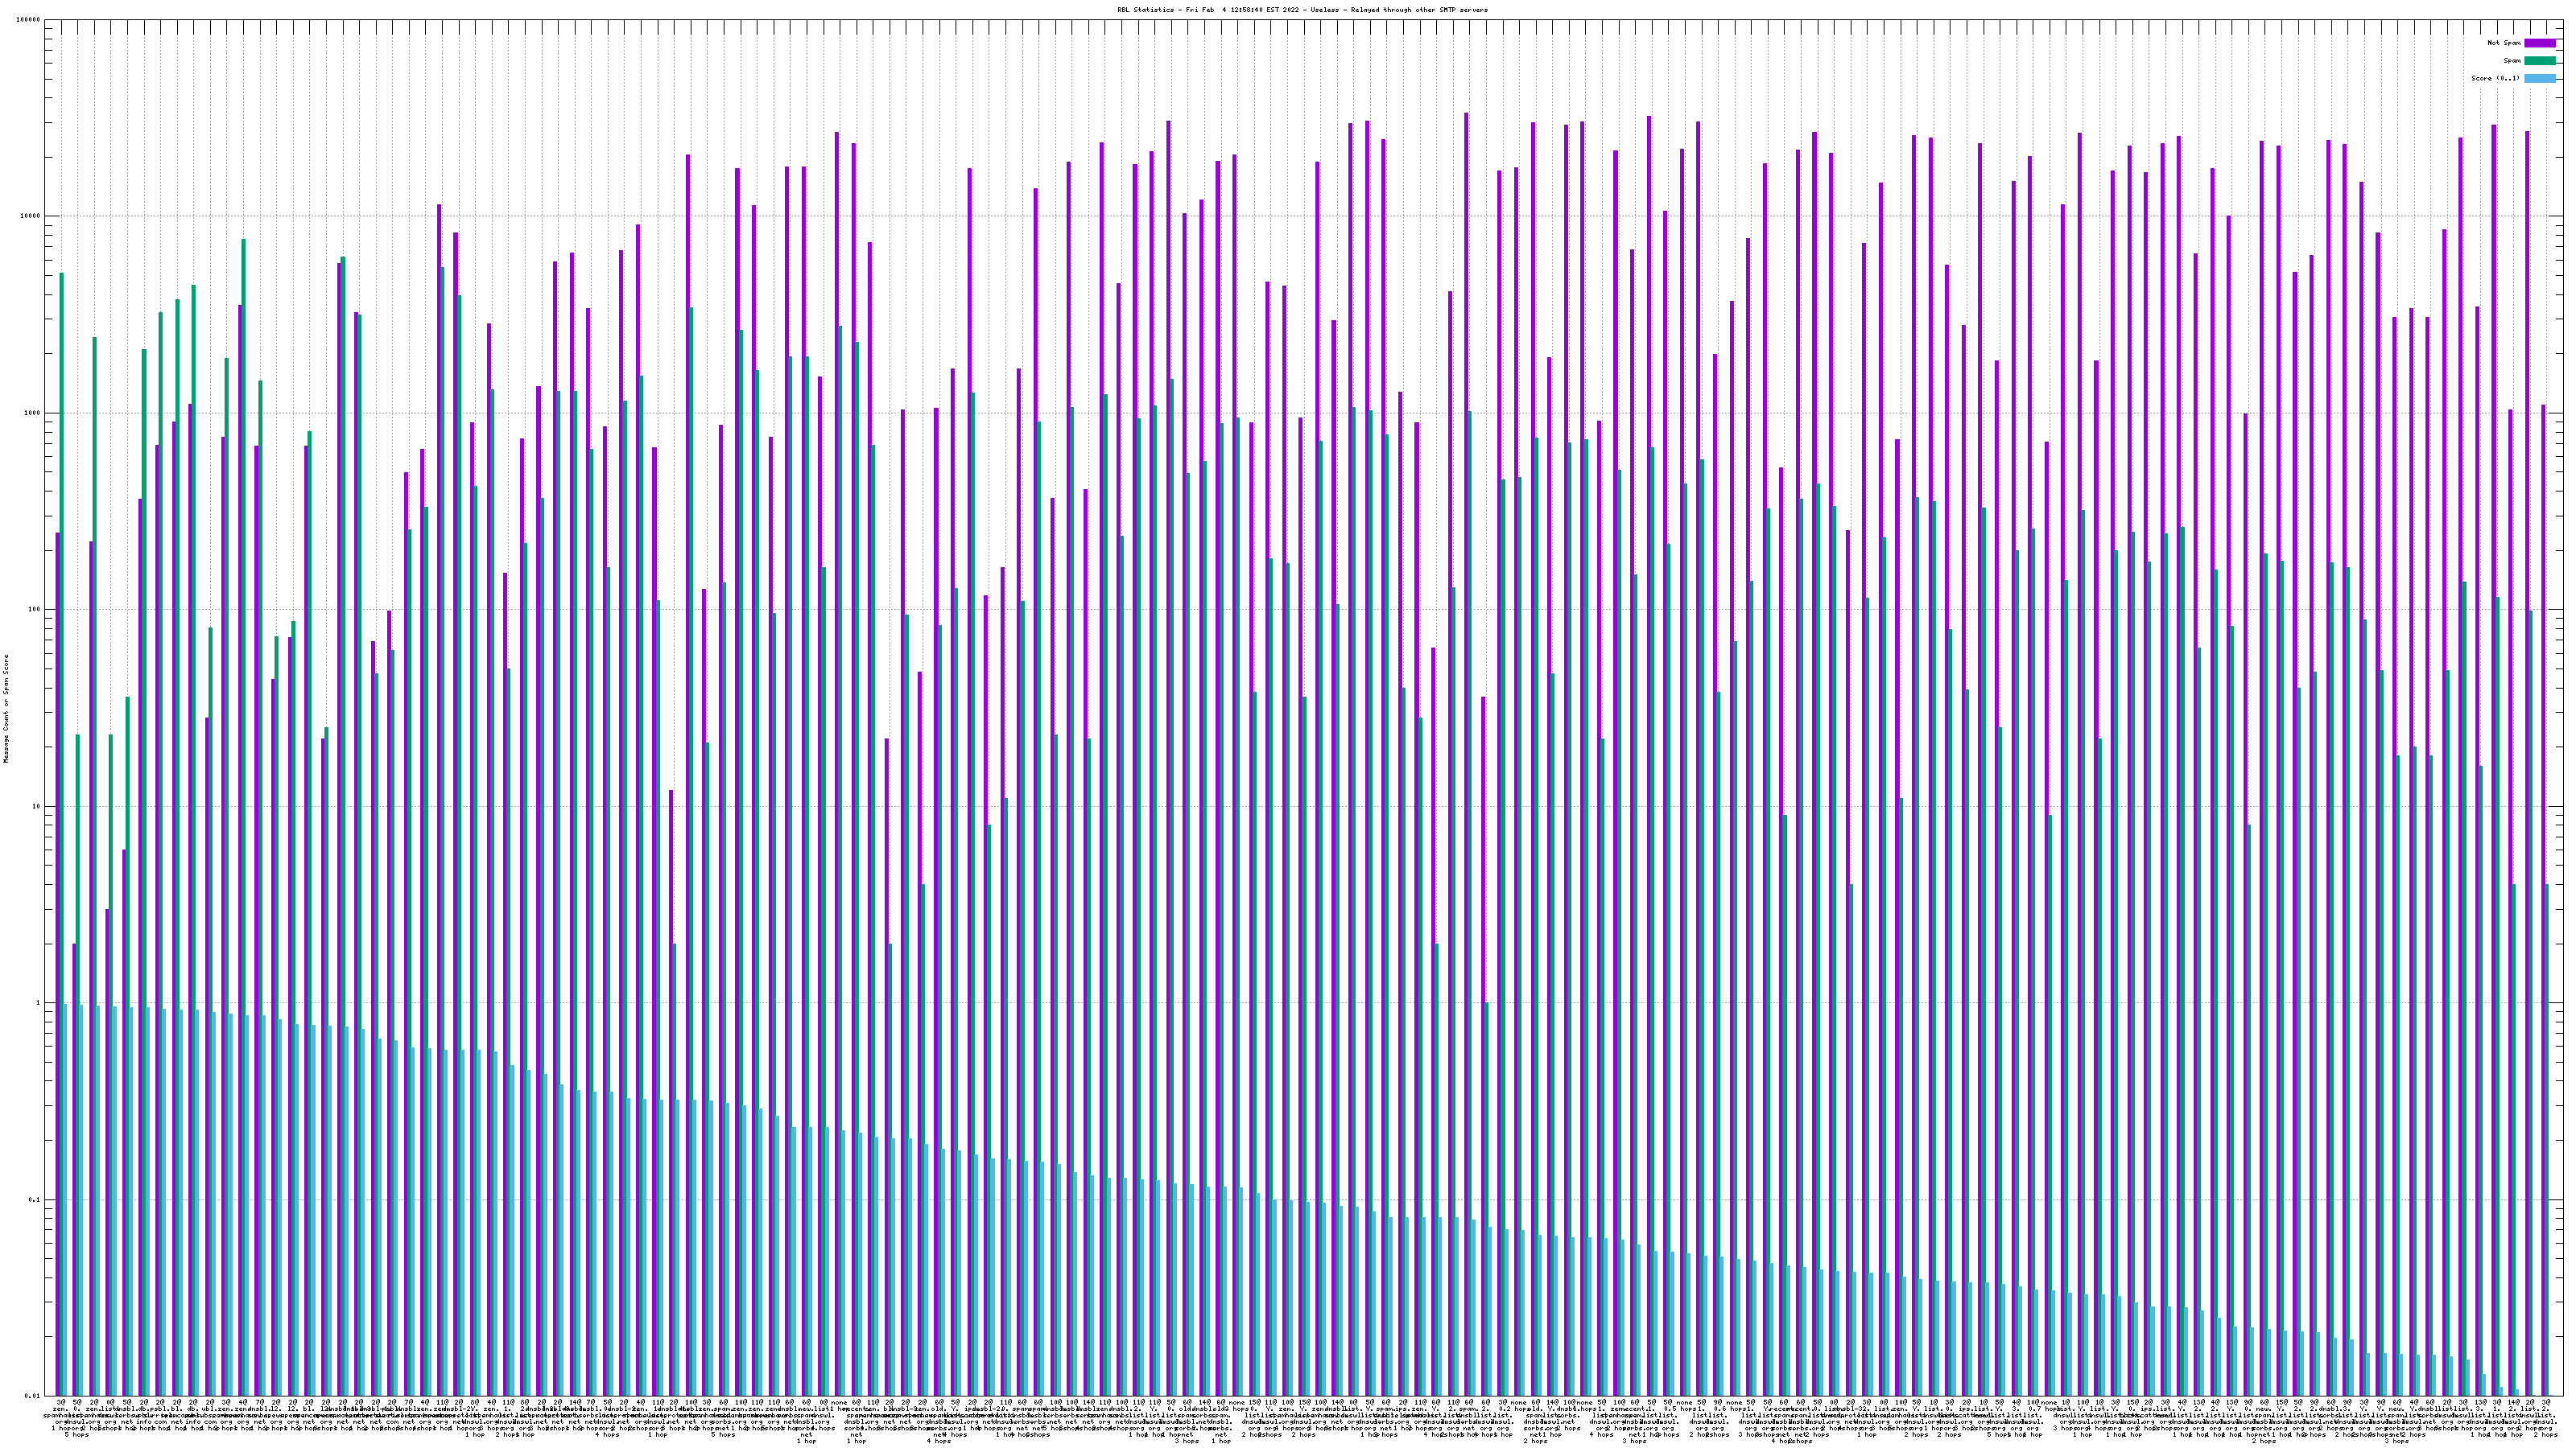Click the 1 y-axis tick label
2576x1448 pixels.
click(37, 1003)
